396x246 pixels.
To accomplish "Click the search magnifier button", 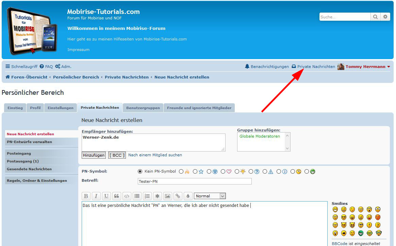I will click(375, 17).
